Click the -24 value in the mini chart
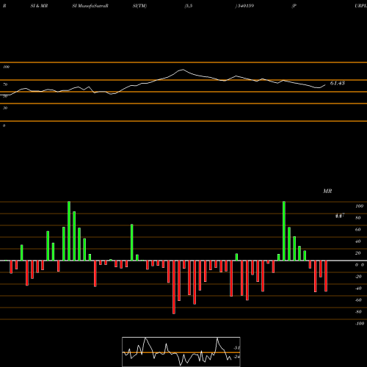The width and height of the screenshot is (367, 367). pyautogui.click(x=236, y=357)
